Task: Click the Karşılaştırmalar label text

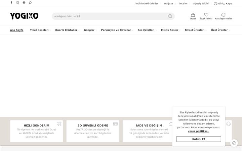Action: pos(223,18)
